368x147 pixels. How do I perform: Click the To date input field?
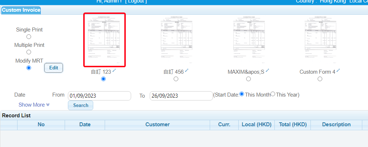point(181,96)
